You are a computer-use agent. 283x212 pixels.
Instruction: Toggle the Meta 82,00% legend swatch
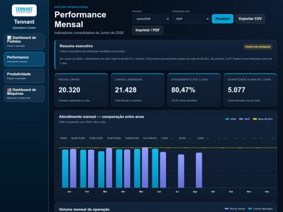coord(255,119)
